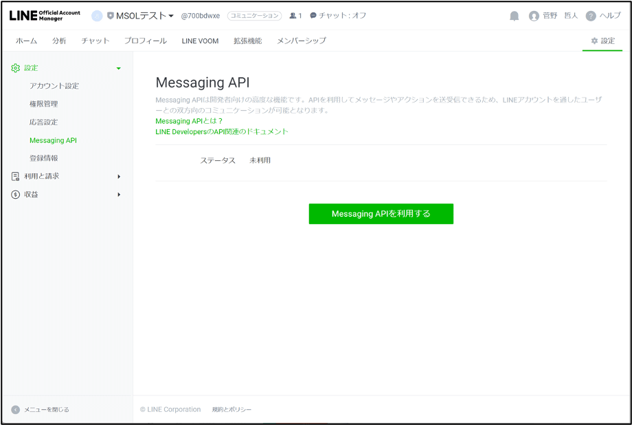Click the chat status bubble icon
The image size is (632, 425).
(313, 16)
